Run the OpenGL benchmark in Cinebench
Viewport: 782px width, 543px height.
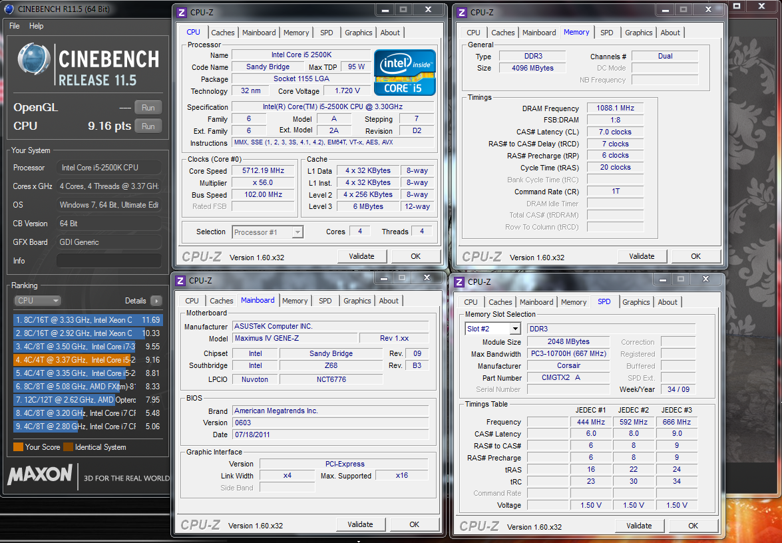pyautogui.click(x=148, y=107)
